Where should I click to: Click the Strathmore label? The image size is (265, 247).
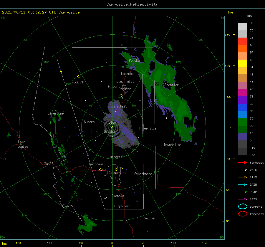143,174
